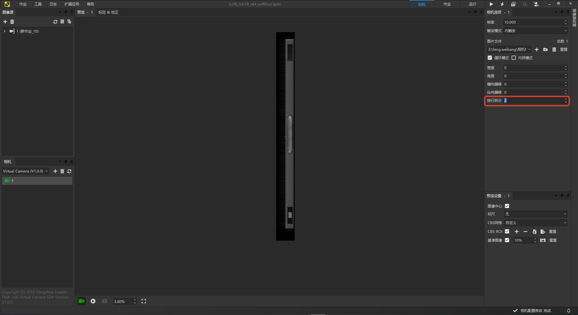Screen dimensions: 578x315
Task: Refresh the camera list
Action: 69,171
